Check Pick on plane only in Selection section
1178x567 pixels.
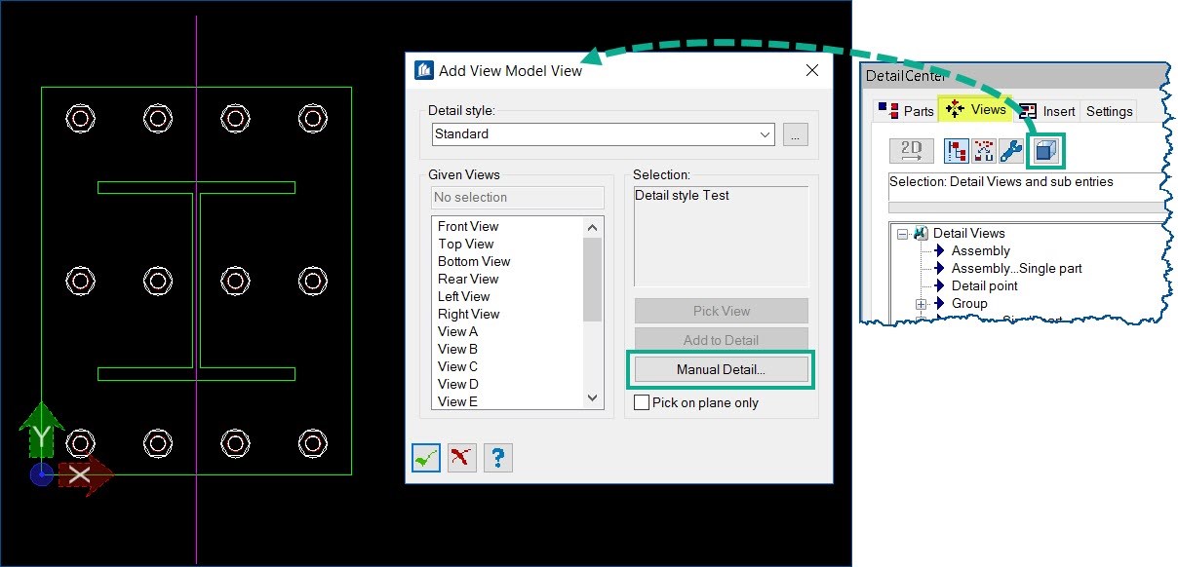coord(641,402)
